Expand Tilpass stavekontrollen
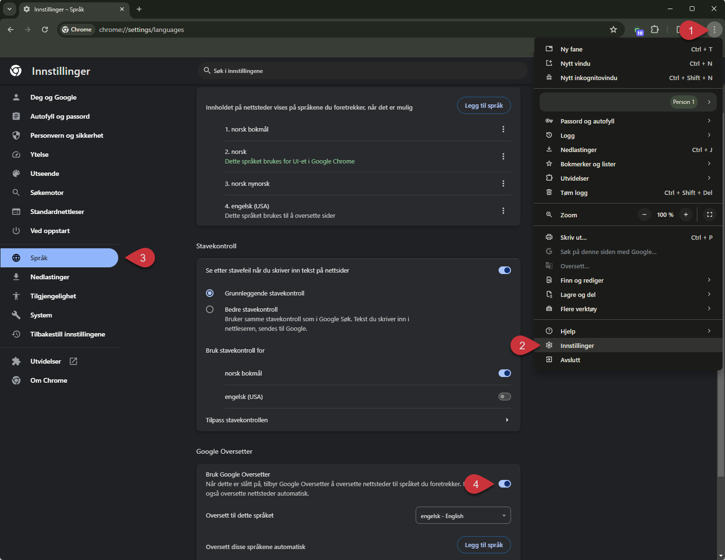The width and height of the screenshot is (725, 560). pyautogui.click(x=358, y=420)
